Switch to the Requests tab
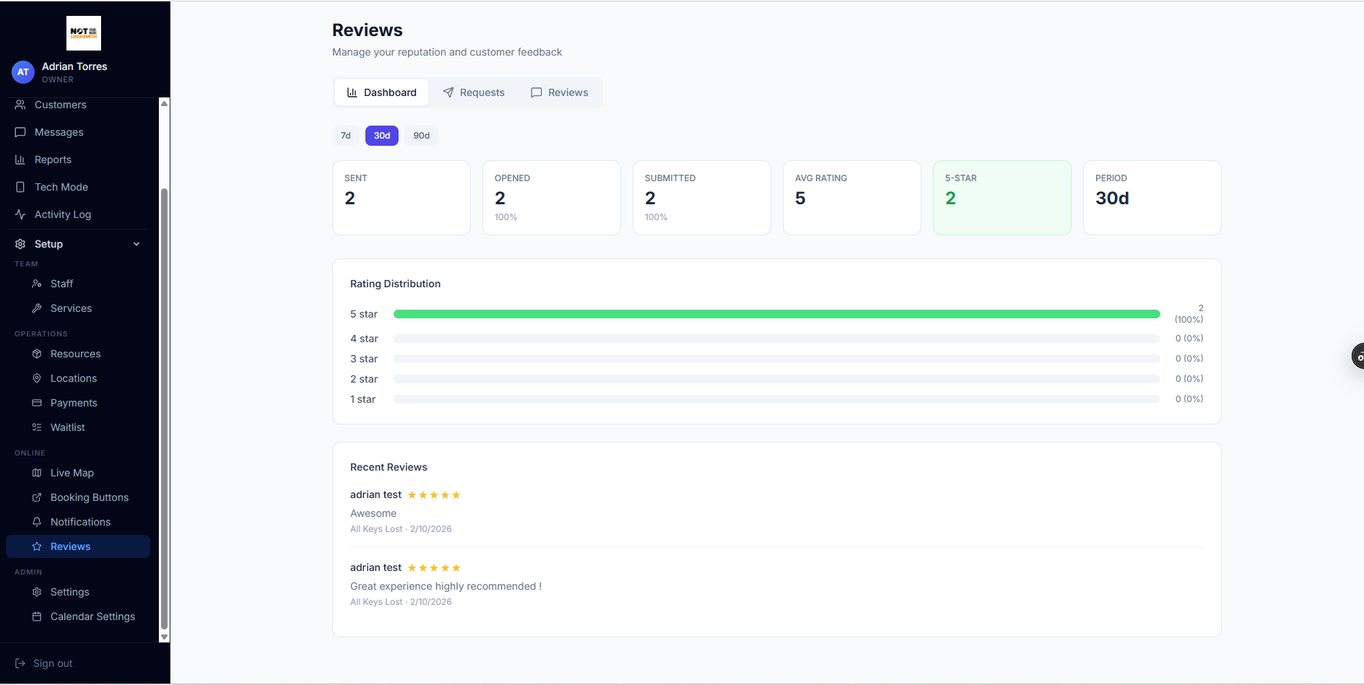The image size is (1364, 685). tap(474, 92)
